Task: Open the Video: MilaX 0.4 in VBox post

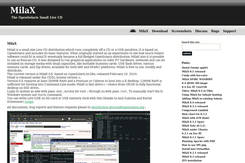Action: (197, 91)
